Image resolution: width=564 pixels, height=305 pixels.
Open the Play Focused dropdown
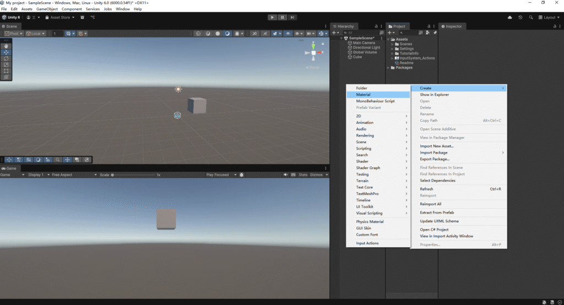(221, 175)
